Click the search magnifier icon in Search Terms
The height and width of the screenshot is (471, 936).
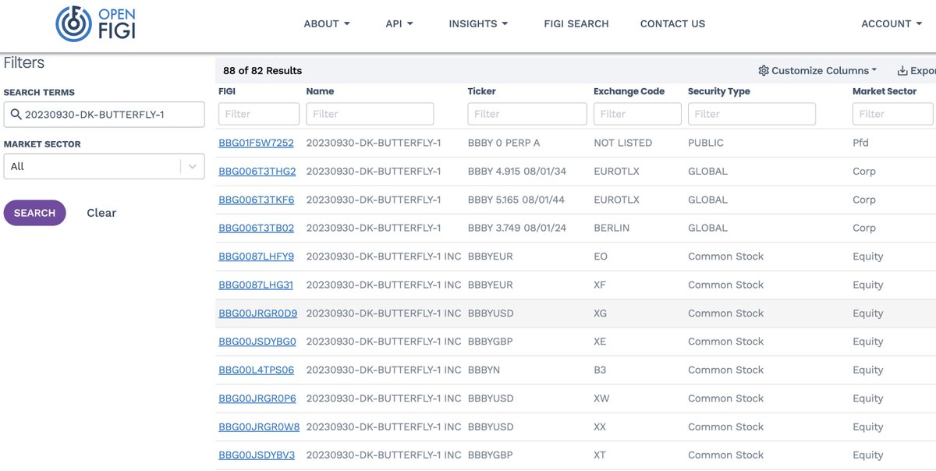16,115
